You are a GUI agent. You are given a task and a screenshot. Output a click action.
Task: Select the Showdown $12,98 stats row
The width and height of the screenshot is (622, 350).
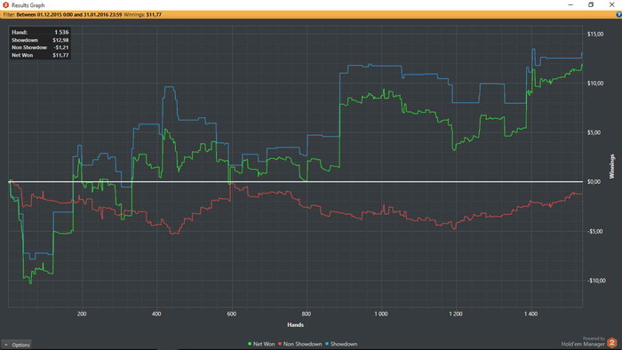tap(40, 40)
